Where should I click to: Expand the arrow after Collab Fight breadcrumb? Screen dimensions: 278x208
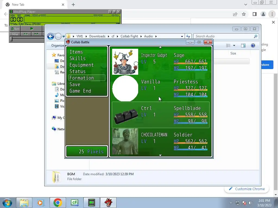pyautogui.click(x=141, y=37)
